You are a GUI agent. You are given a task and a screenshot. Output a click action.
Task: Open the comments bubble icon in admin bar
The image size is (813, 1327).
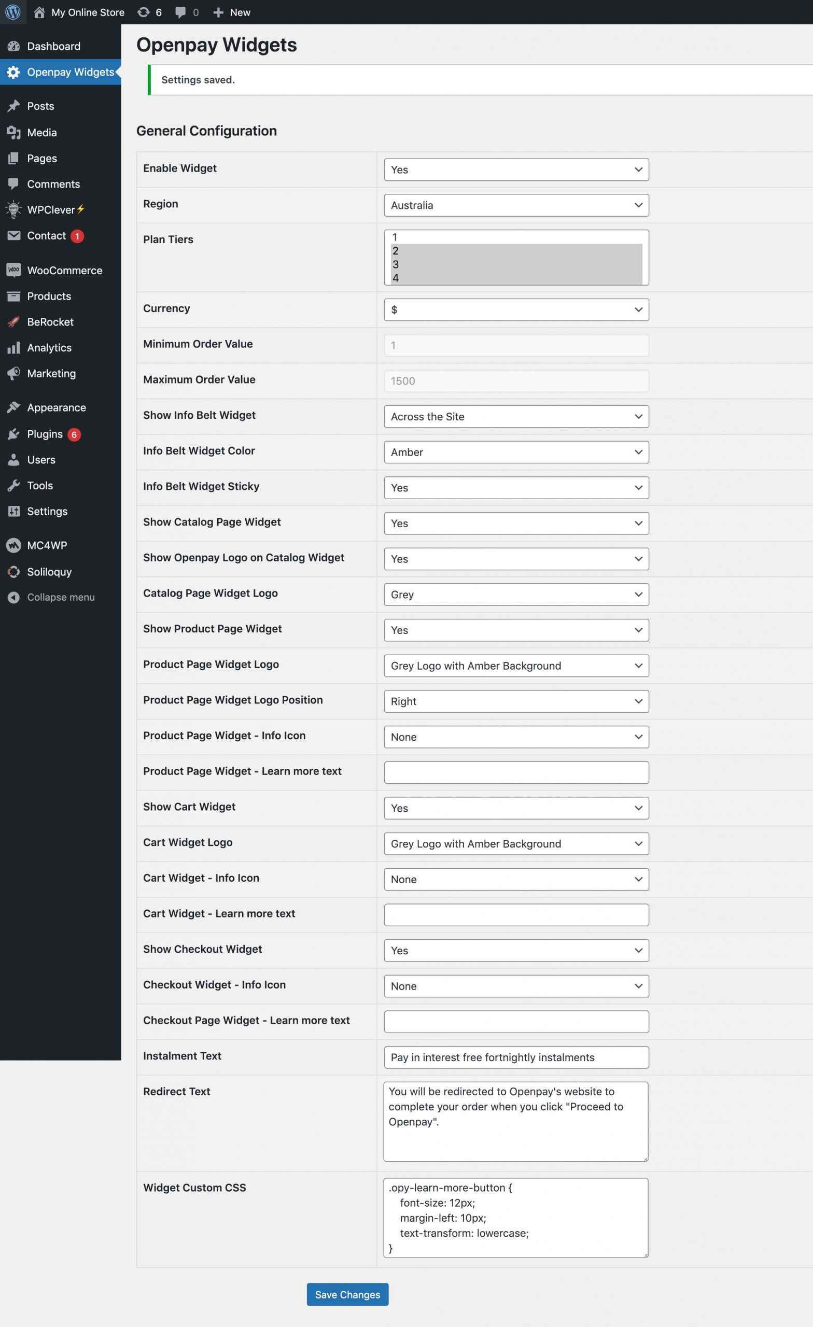[x=180, y=12]
